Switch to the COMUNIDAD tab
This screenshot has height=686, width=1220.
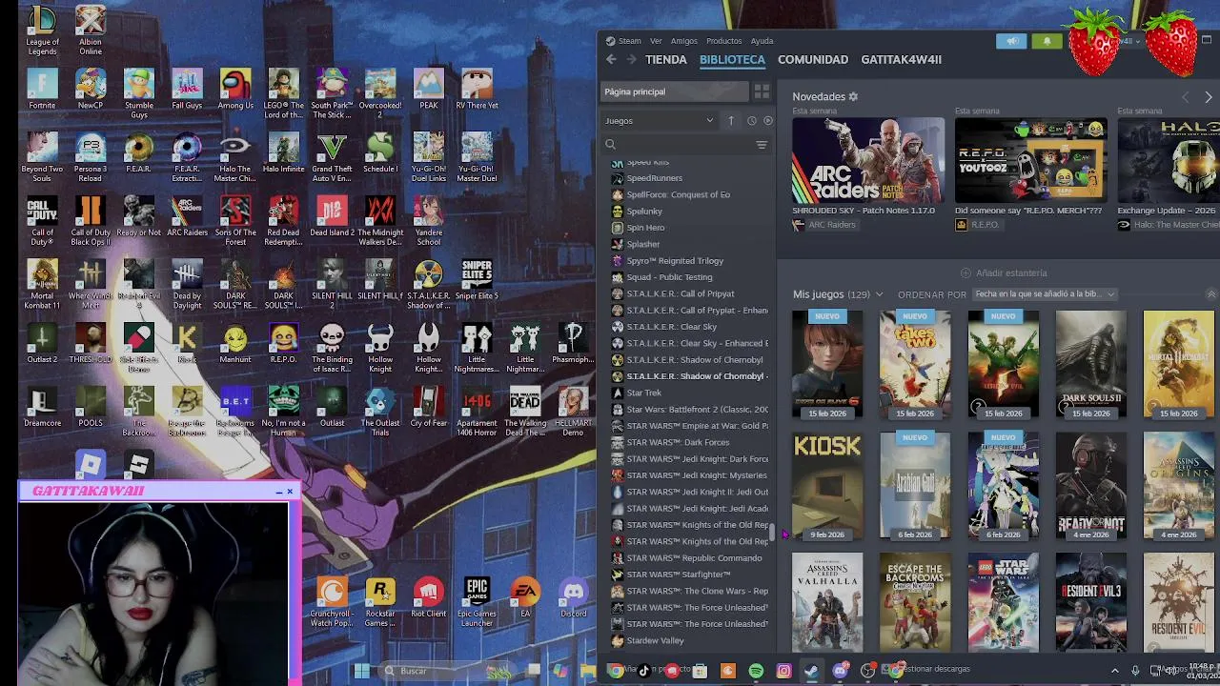[812, 59]
